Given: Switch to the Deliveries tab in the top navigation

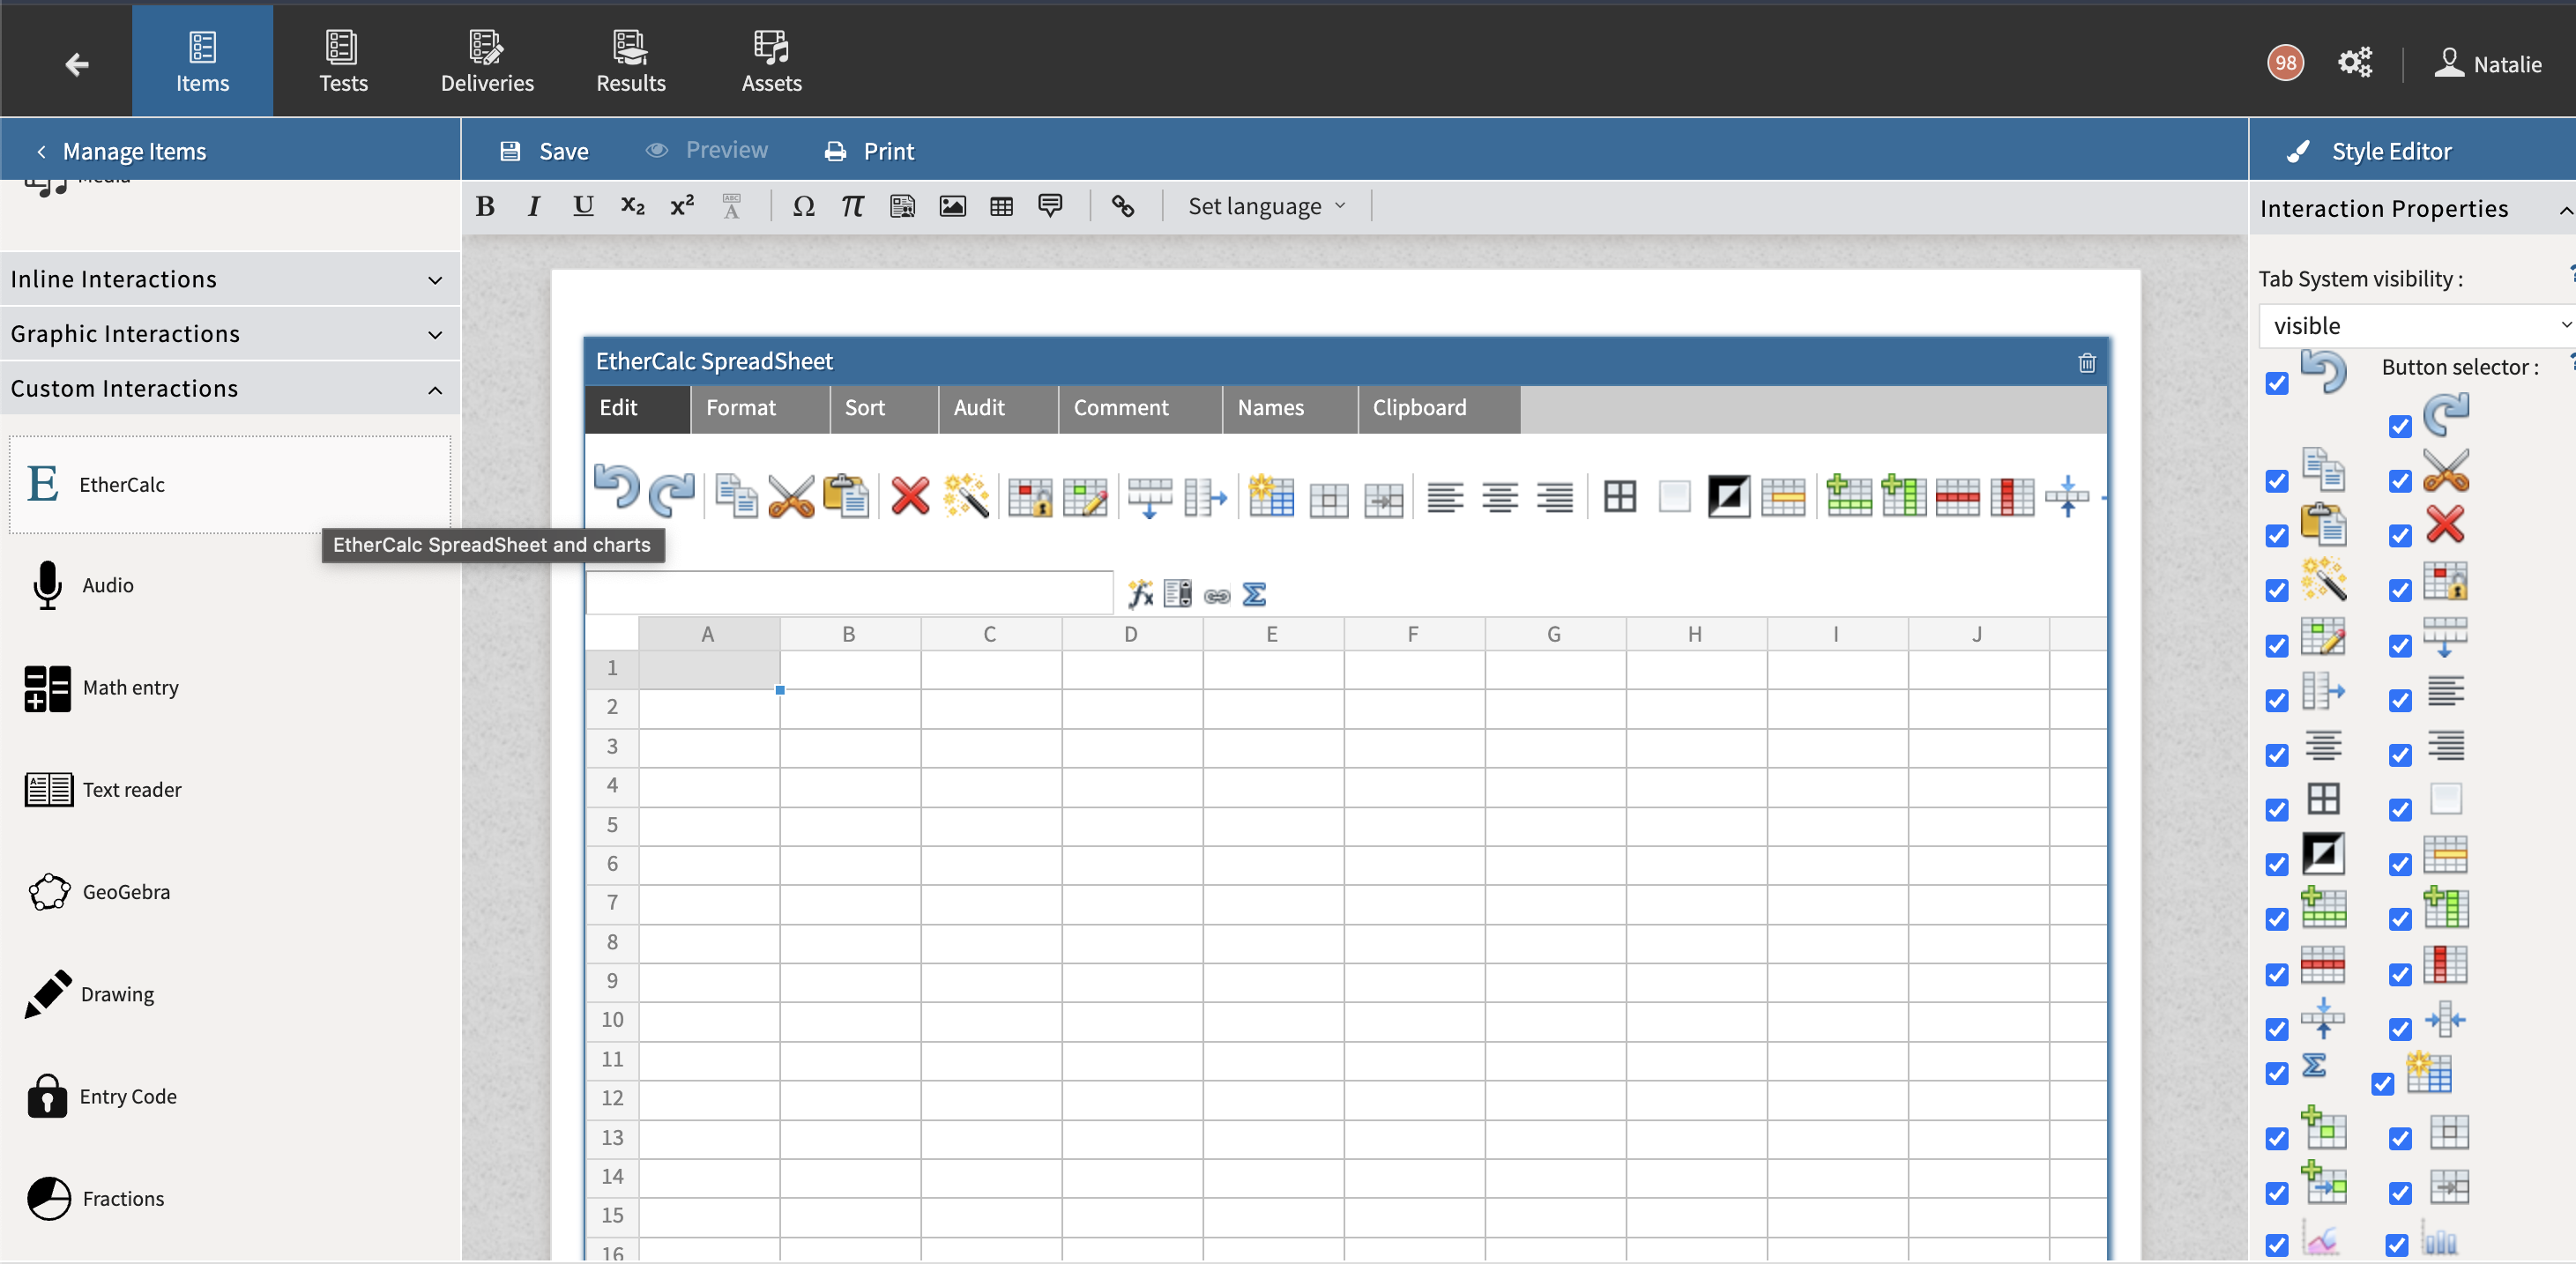Looking at the screenshot, I should pyautogui.click(x=487, y=61).
